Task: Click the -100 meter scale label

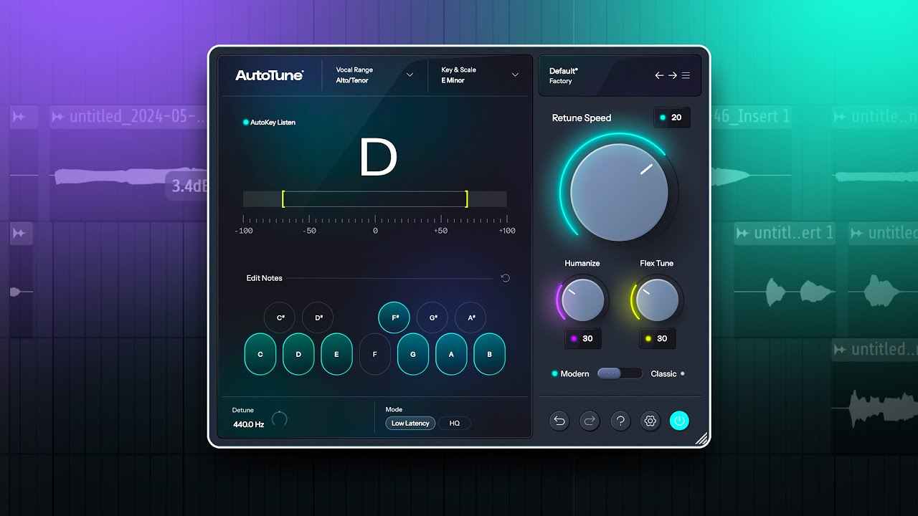Action: (x=244, y=231)
